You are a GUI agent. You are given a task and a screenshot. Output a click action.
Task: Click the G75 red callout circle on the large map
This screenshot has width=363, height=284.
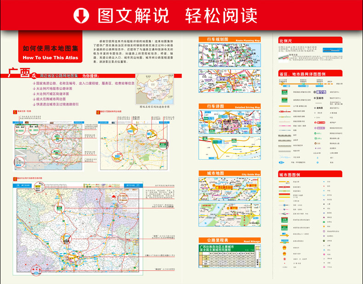point(59,208)
